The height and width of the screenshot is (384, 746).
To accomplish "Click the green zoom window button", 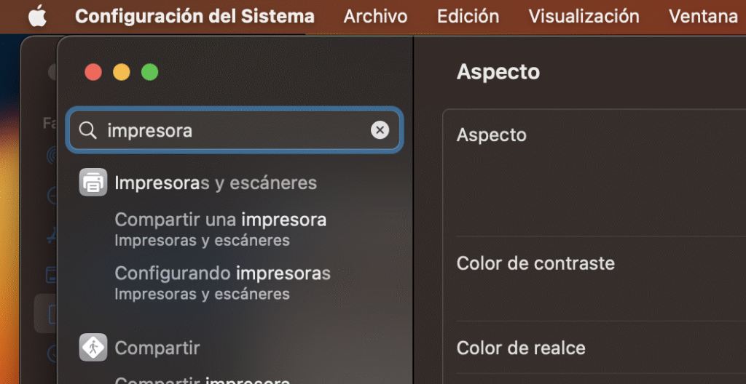I will click(149, 72).
